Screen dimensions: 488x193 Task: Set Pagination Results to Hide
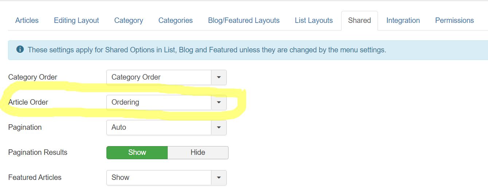tap(198, 153)
